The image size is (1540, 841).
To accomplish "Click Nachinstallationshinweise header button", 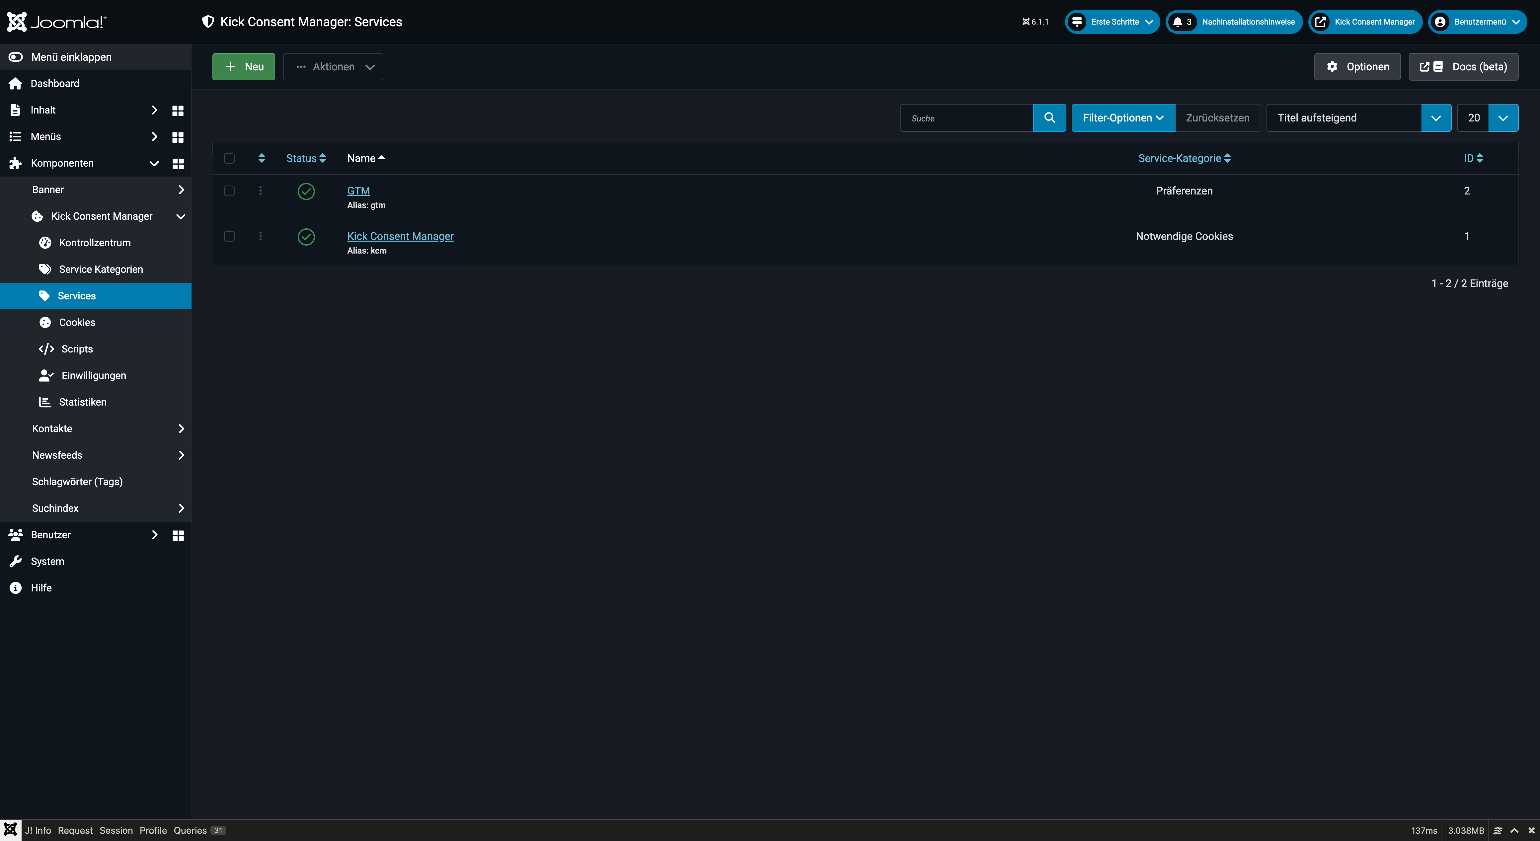I will [x=1234, y=22].
